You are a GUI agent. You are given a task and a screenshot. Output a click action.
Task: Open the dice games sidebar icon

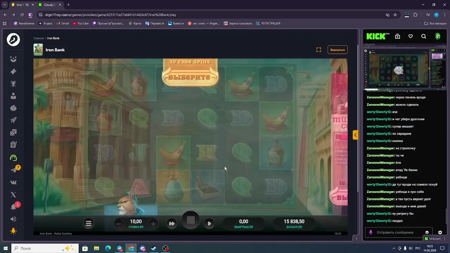(13, 132)
